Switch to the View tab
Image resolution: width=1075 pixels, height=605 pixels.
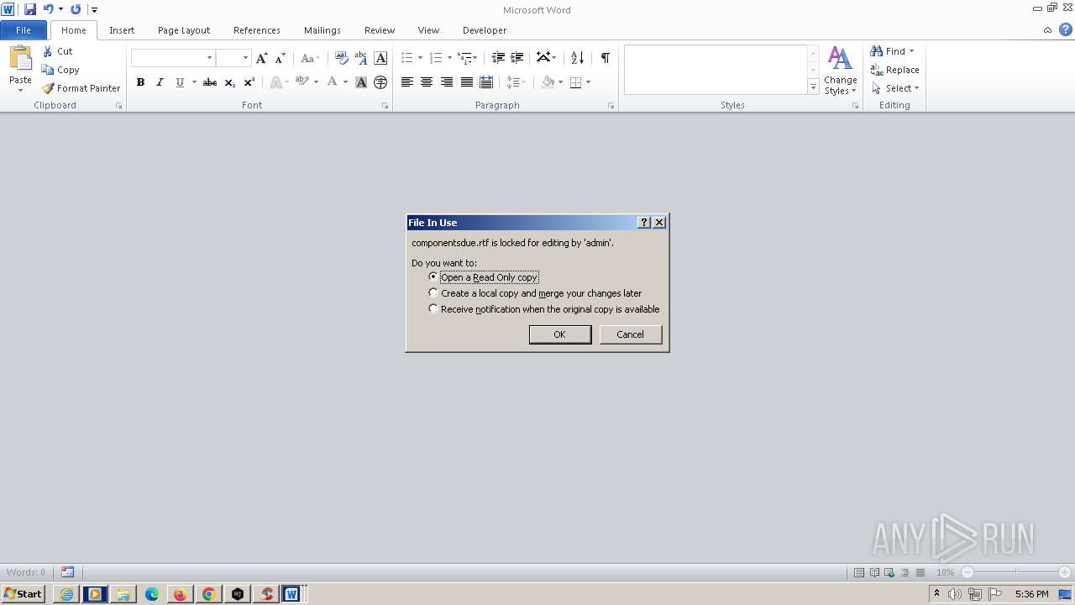pos(428,30)
